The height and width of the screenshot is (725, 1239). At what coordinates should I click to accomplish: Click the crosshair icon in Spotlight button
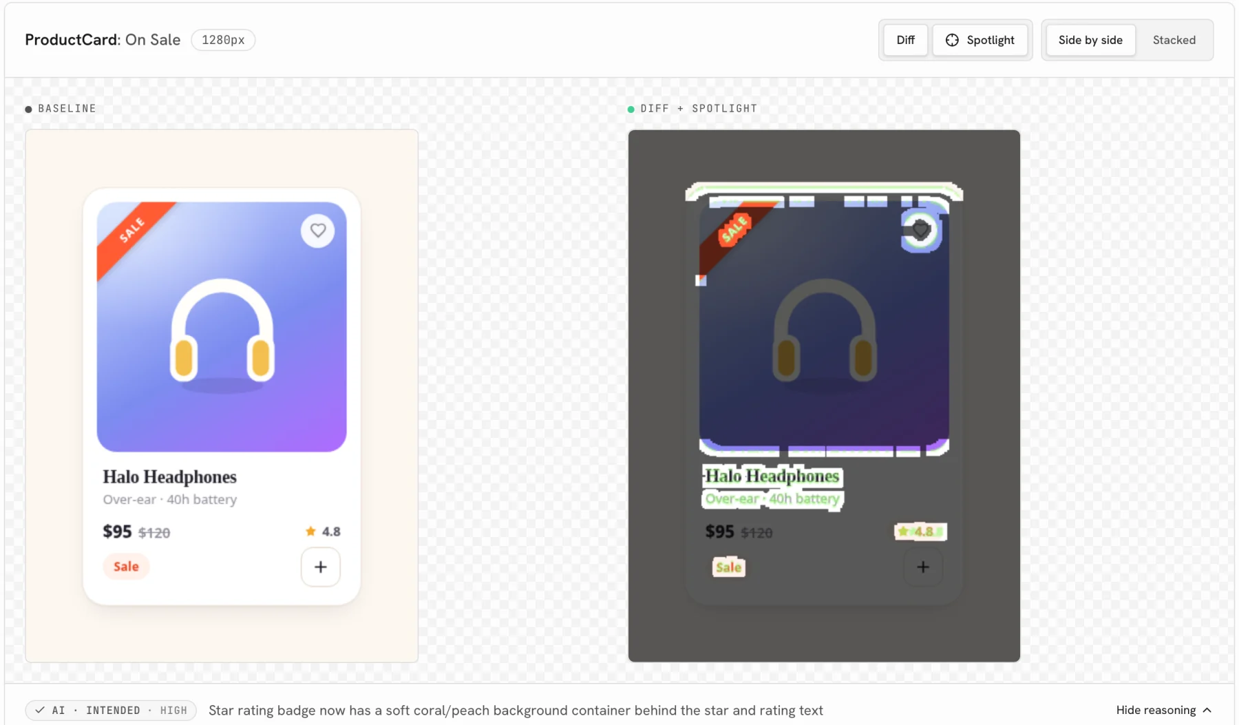point(952,40)
